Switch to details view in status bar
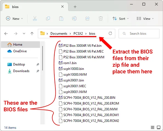This screenshot has width=163, height=131. tap(153, 127)
